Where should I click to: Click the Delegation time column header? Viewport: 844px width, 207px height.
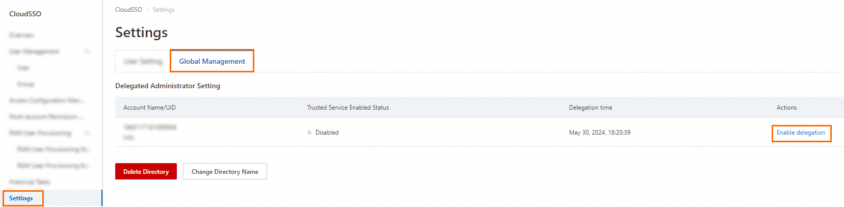(x=590, y=108)
